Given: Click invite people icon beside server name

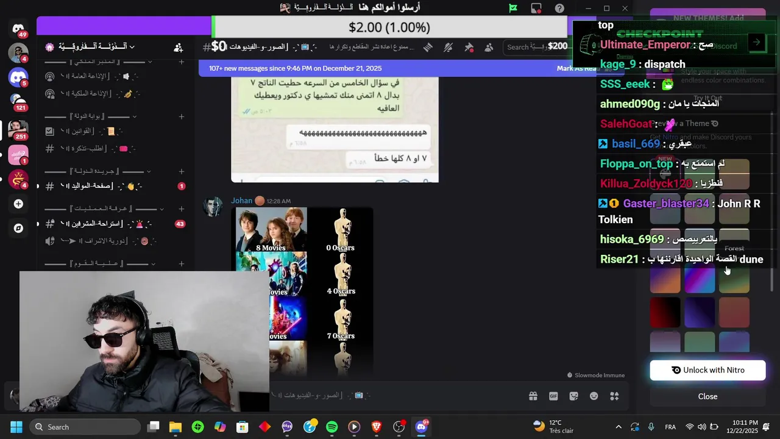Looking at the screenshot, I should 179,47.
